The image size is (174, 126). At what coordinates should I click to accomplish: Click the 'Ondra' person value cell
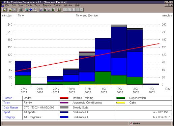click(x=28, y=98)
